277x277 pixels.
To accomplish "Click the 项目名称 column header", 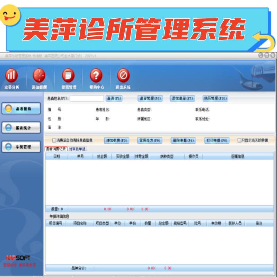I will (80, 223).
